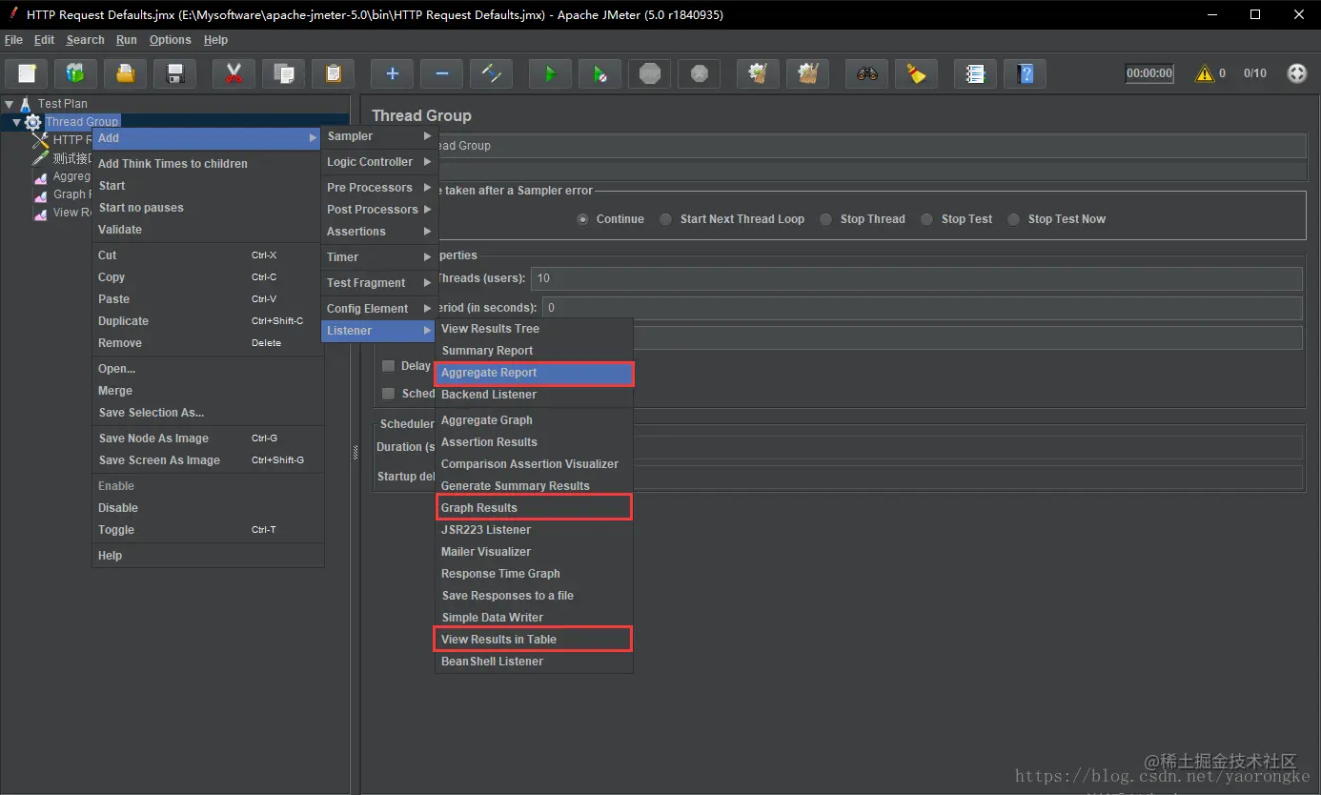Expand the Config Element submenu
This screenshot has height=795, width=1321.
379,309
